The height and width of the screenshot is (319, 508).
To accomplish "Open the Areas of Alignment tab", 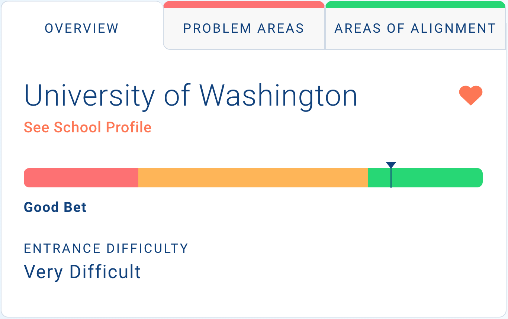I will 415,28.
